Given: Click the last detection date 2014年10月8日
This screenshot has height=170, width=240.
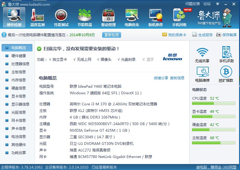Looking at the screenshot, I should (x=82, y=35).
